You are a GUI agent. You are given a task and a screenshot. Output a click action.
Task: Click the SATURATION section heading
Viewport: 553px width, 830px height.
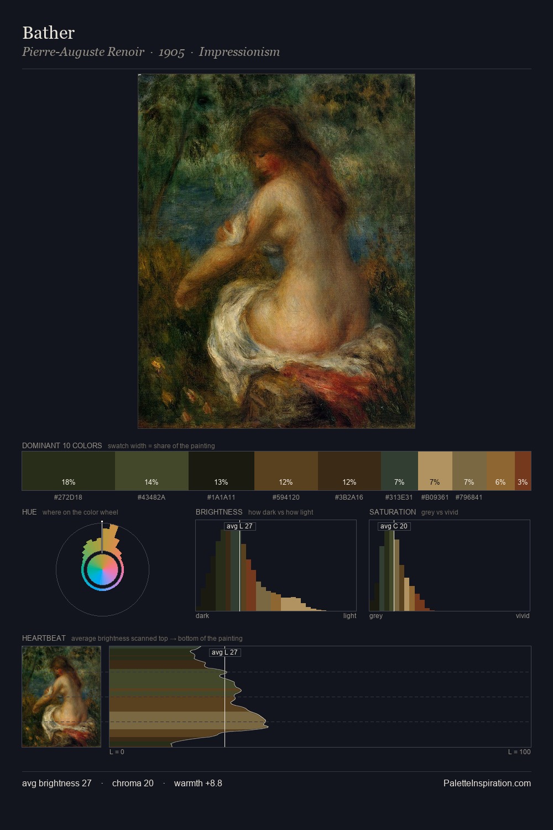pyautogui.click(x=393, y=512)
